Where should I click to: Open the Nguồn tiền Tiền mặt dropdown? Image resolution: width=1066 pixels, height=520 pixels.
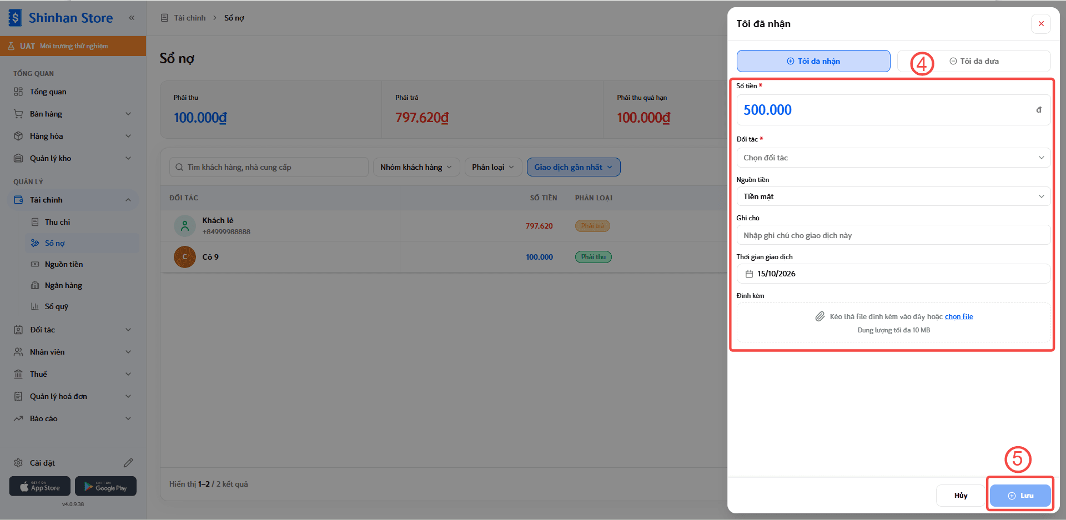893,196
